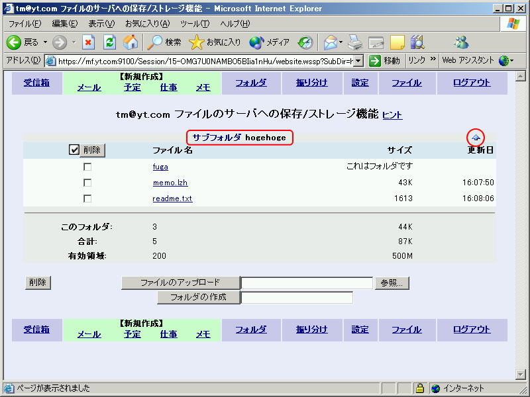Open the ツール(T) menu
The width and height of the screenshot is (530, 397).
(195, 24)
